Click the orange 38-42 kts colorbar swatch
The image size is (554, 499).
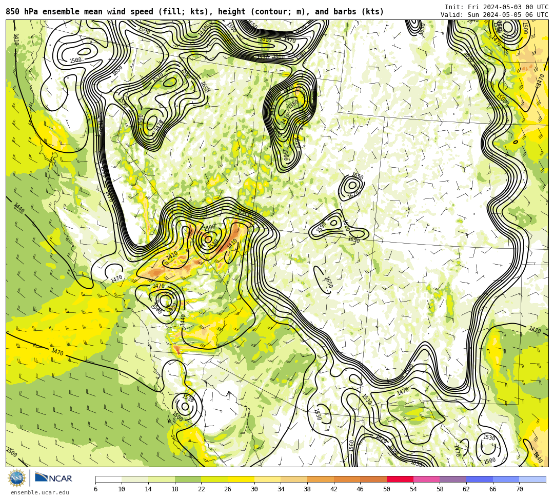[321, 479]
